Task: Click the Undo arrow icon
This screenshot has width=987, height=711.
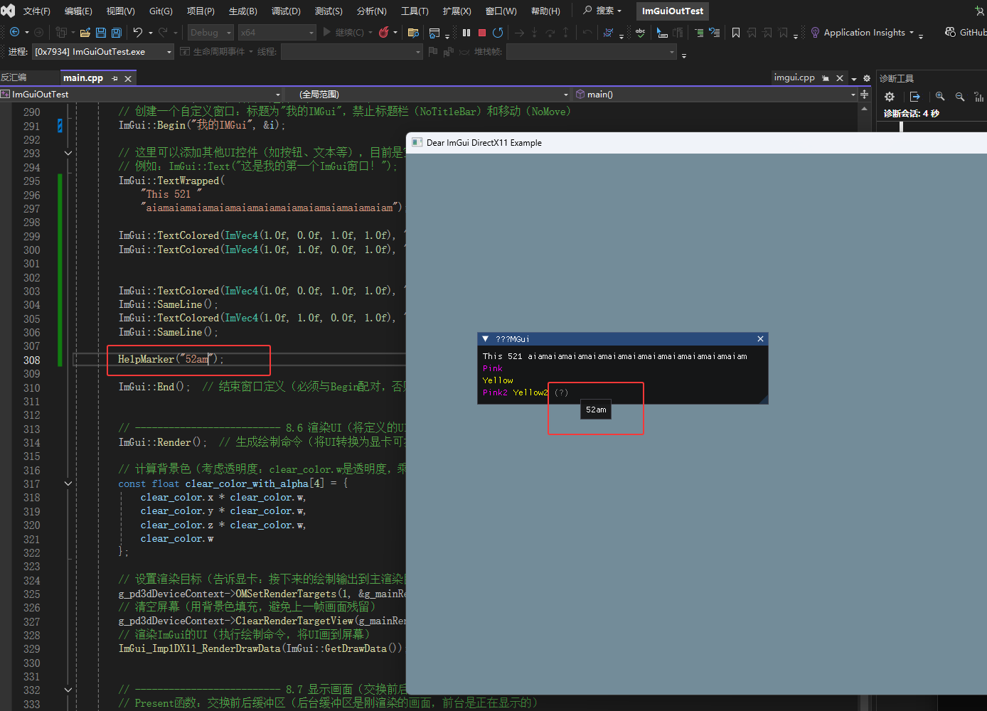Action: click(x=139, y=32)
